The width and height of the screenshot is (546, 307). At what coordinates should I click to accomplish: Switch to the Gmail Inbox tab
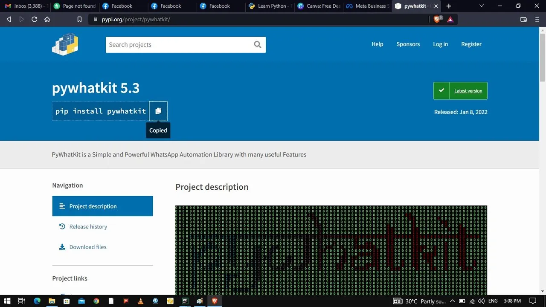[x=26, y=6]
